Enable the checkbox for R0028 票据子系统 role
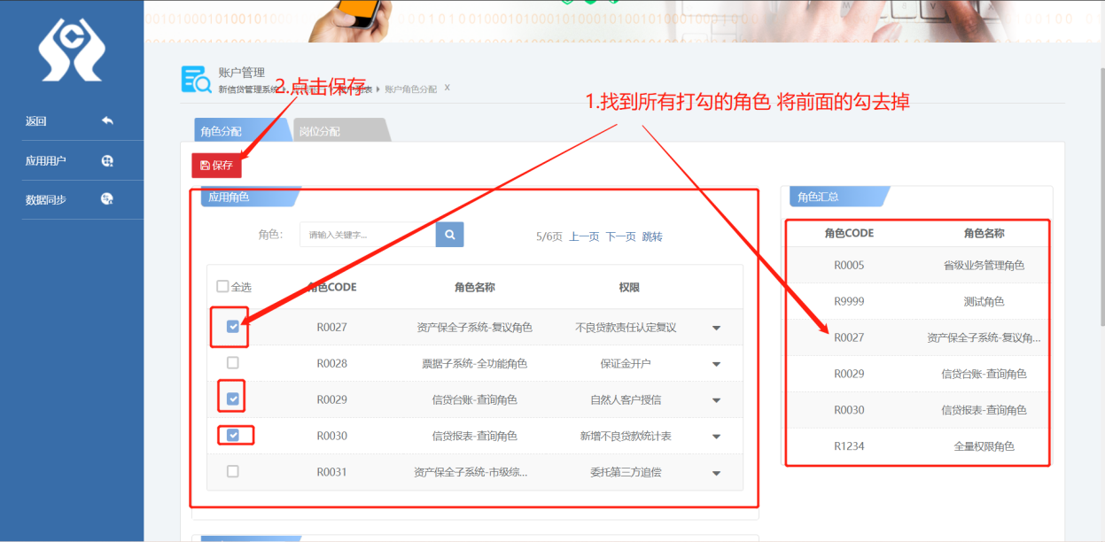Image resolution: width=1105 pixels, height=542 pixels. [232, 362]
